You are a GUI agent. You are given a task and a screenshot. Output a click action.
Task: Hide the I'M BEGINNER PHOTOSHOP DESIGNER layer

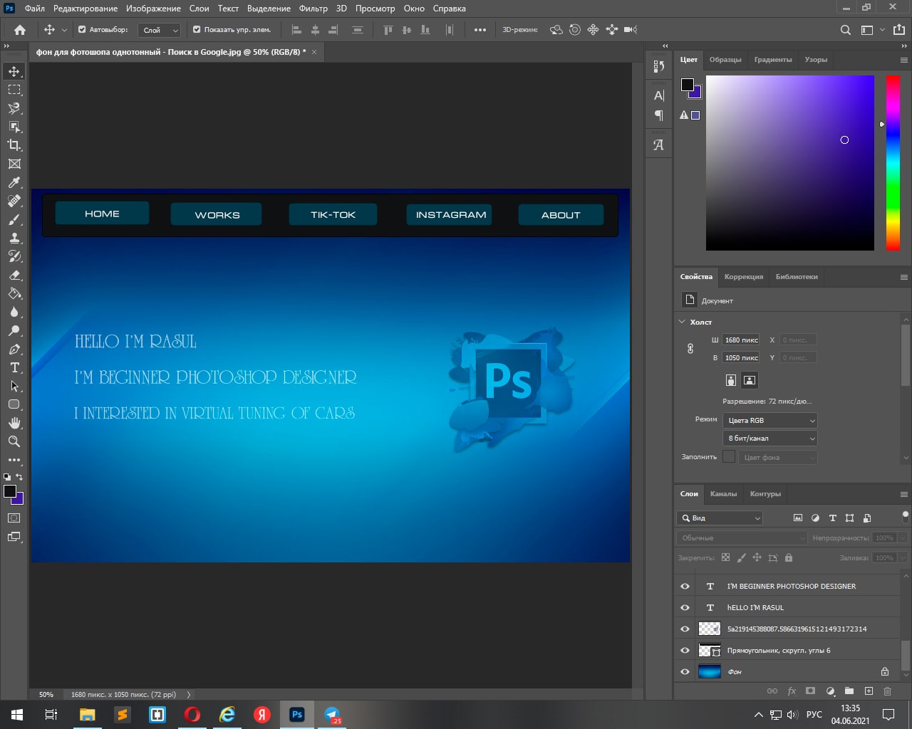coord(685,587)
